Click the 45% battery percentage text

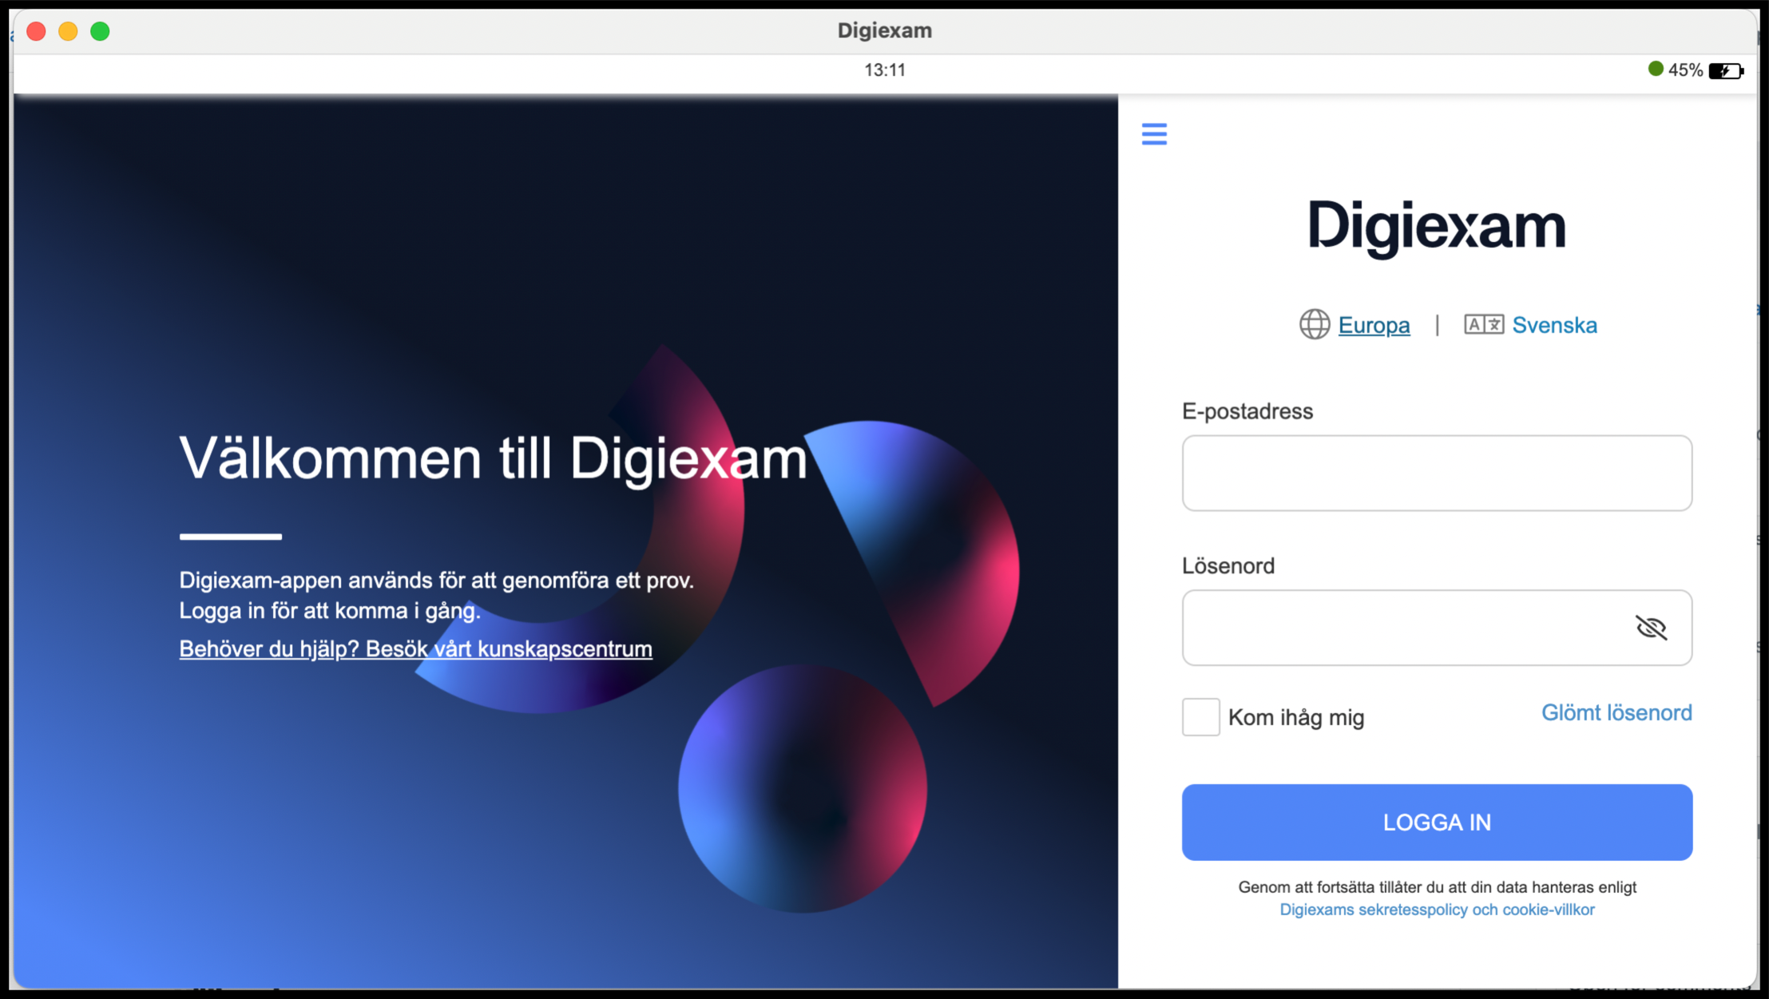coord(1685,70)
